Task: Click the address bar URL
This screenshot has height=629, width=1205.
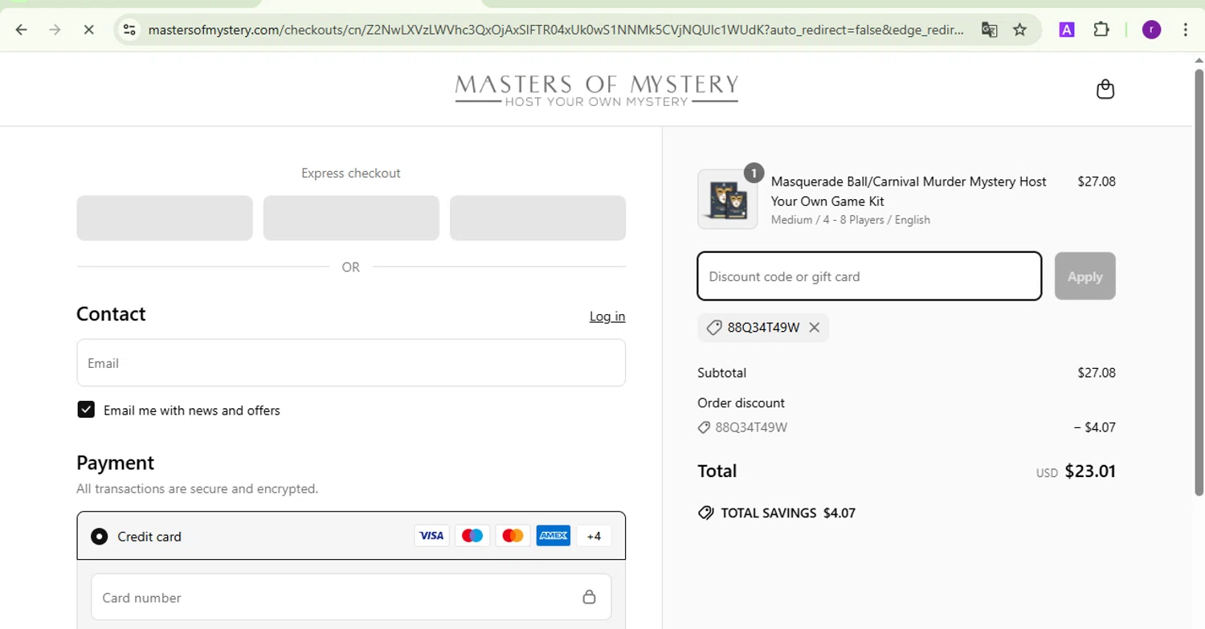Action: click(x=556, y=30)
